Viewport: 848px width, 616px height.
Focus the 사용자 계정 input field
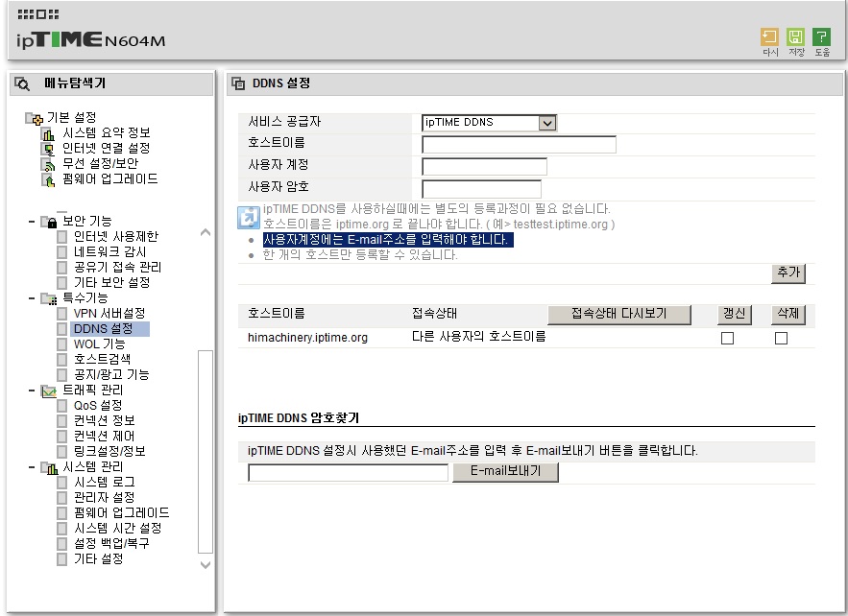click(x=484, y=167)
